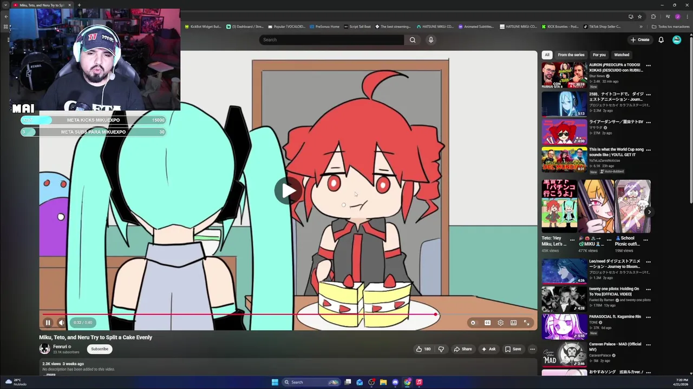Viewport: 693px width, 389px height.
Task: Bookmark this page with the star
Action: click(639, 17)
